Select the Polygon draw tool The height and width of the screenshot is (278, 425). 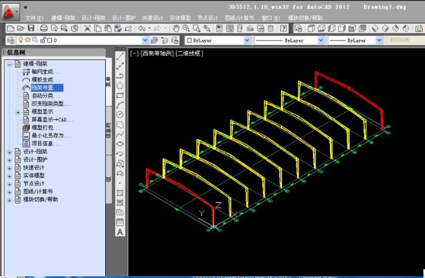[120, 86]
